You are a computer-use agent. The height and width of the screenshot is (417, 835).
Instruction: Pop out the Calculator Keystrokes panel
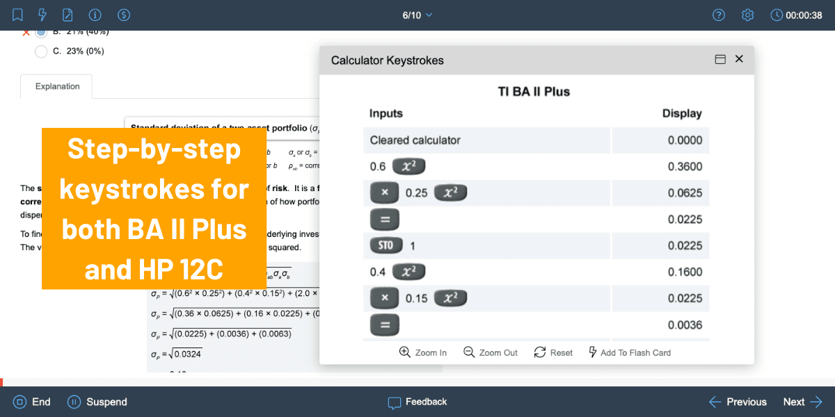tap(720, 59)
